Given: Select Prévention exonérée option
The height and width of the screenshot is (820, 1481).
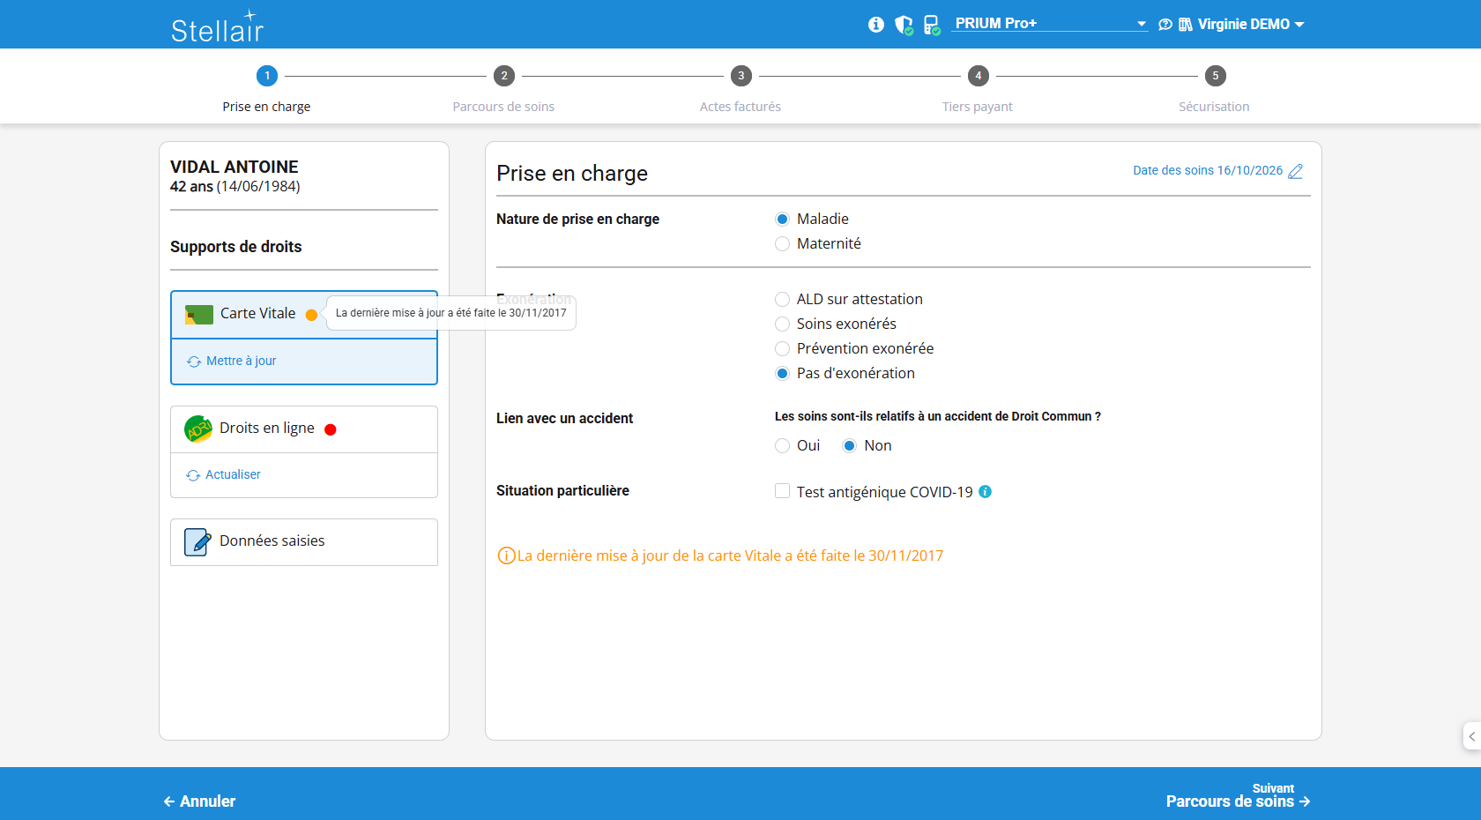Looking at the screenshot, I should tap(782, 348).
